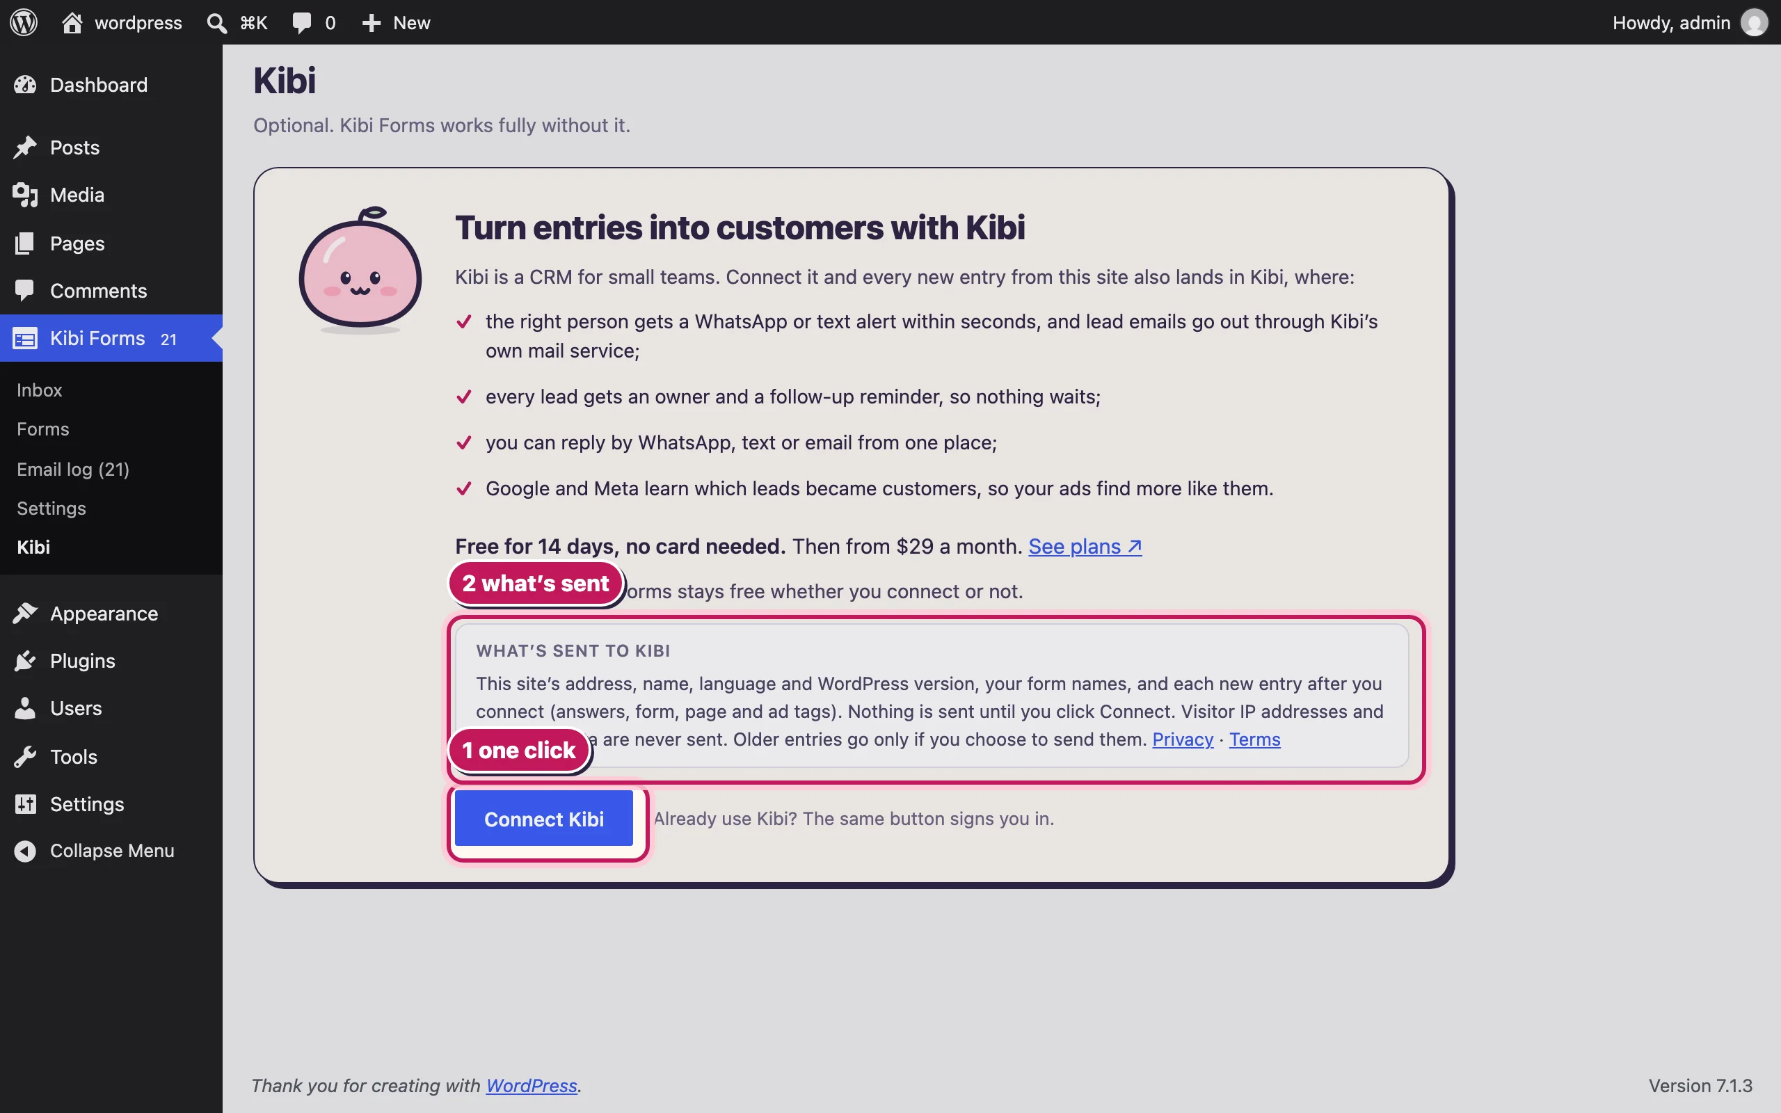
Task: Click 'Turn entries into customers with Kibi' heading
Action: click(x=740, y=227)
